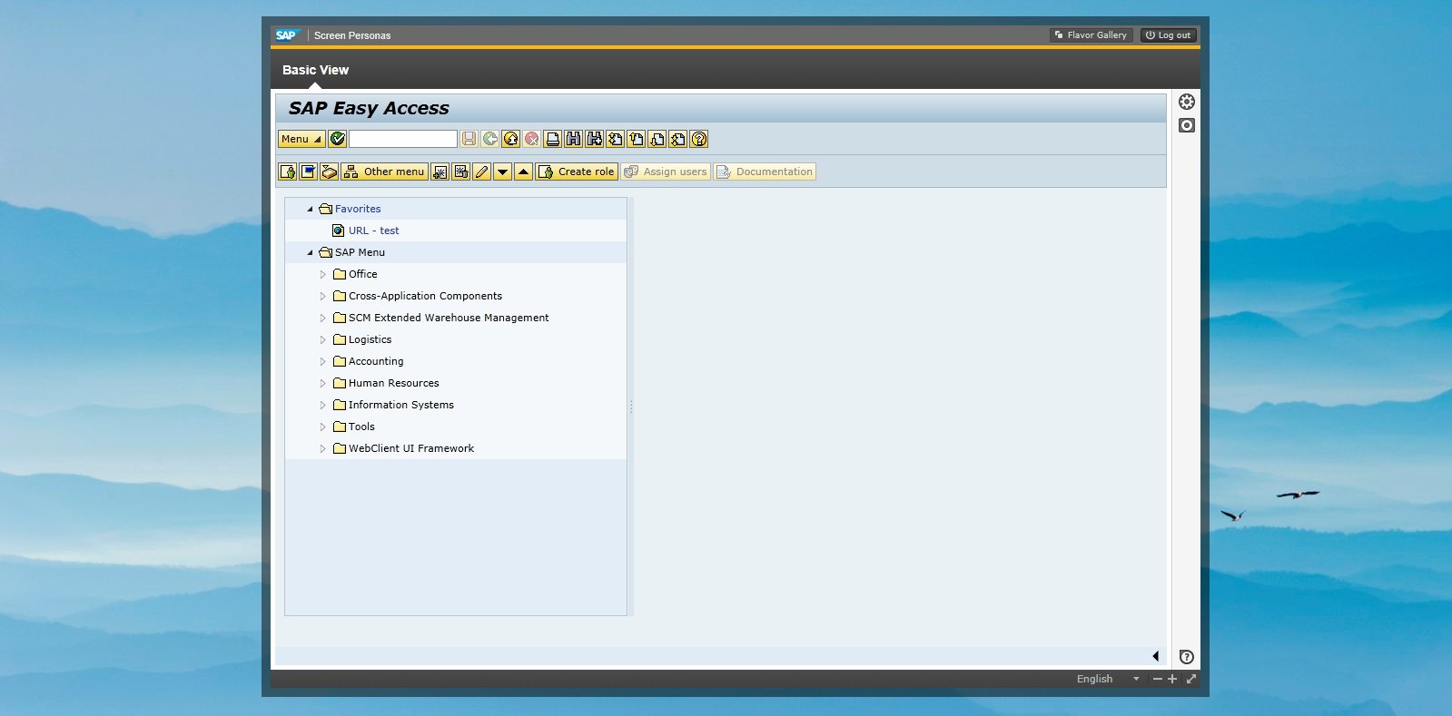
Task: Click the tree panel splitter handle
Action: tap(631, 407)
